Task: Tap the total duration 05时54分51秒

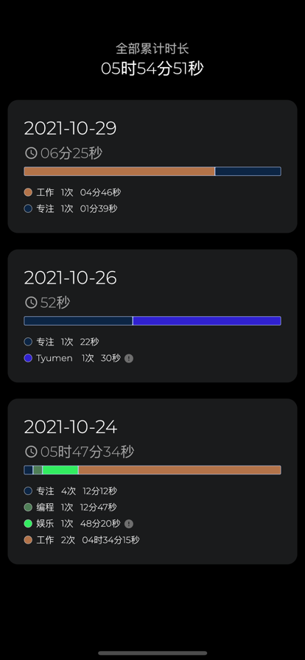Action: 152,69
